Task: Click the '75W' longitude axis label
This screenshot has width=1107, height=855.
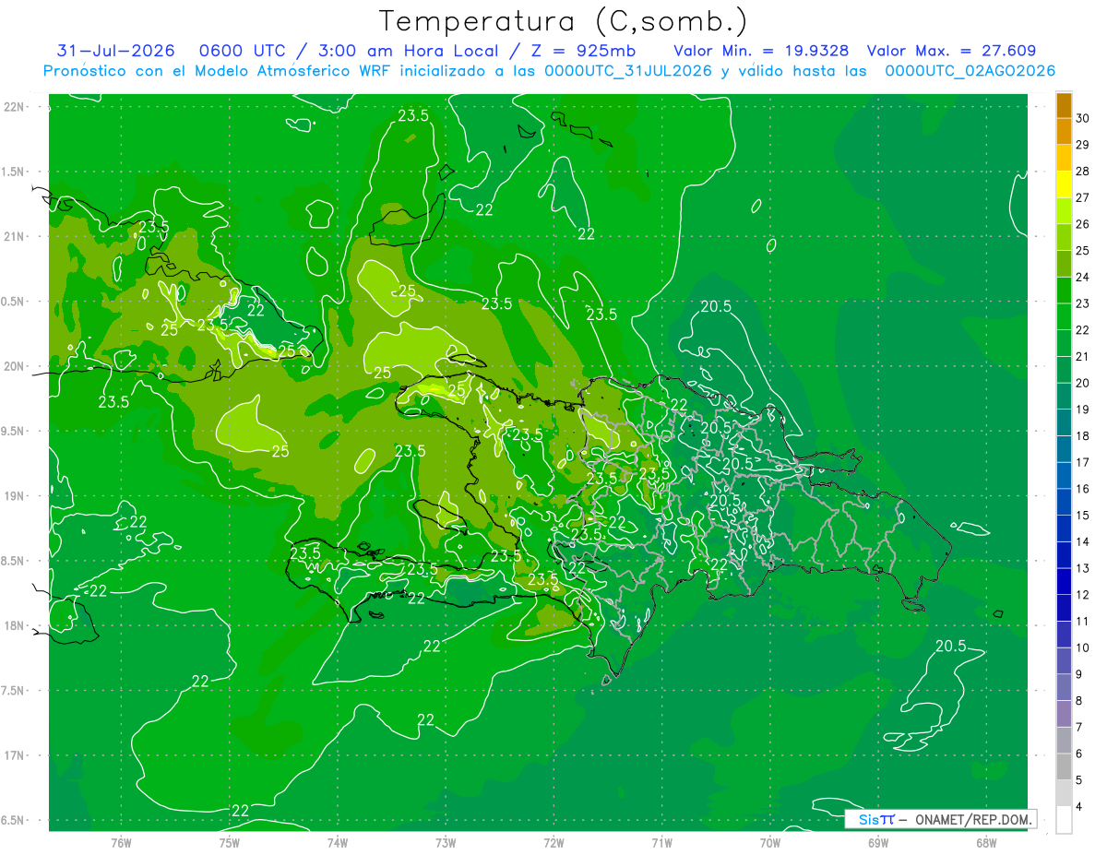Action: pos(230,842)
